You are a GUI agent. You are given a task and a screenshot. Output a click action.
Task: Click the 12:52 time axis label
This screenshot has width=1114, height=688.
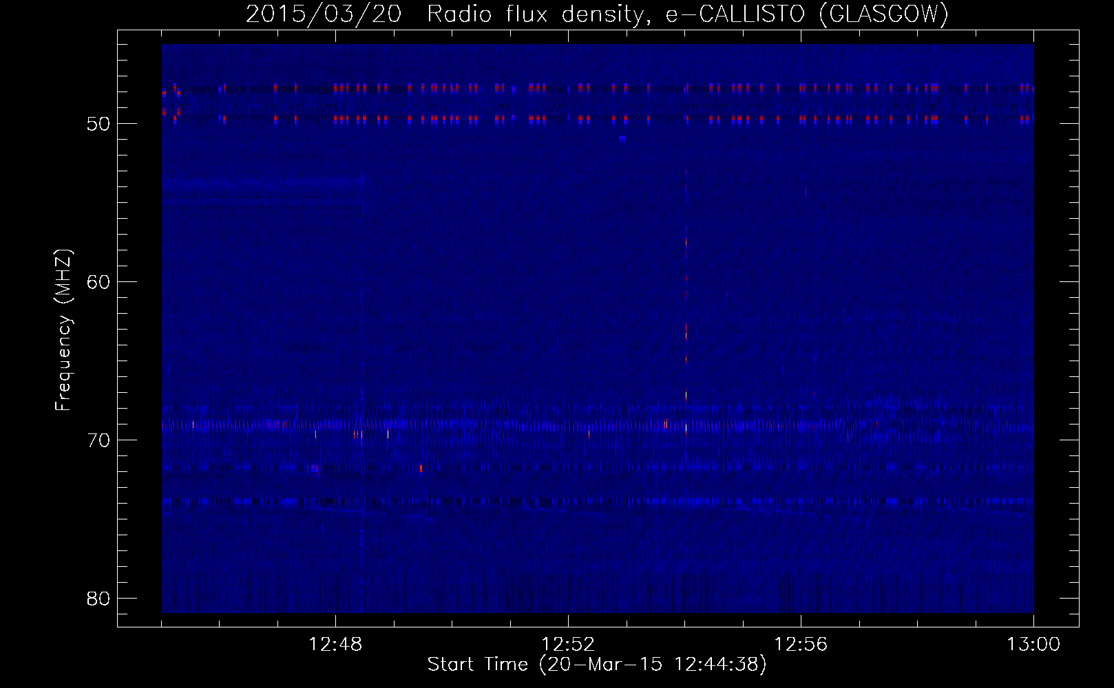point(568,645)
